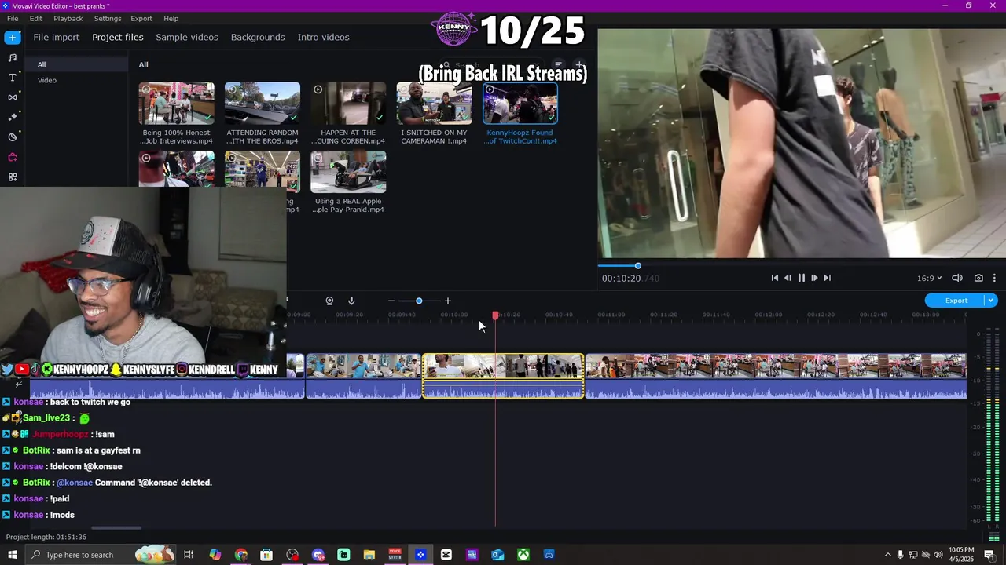Open the Windows Start button
The width and height of the screenshot is (1006, 565).
pos(11,555)
